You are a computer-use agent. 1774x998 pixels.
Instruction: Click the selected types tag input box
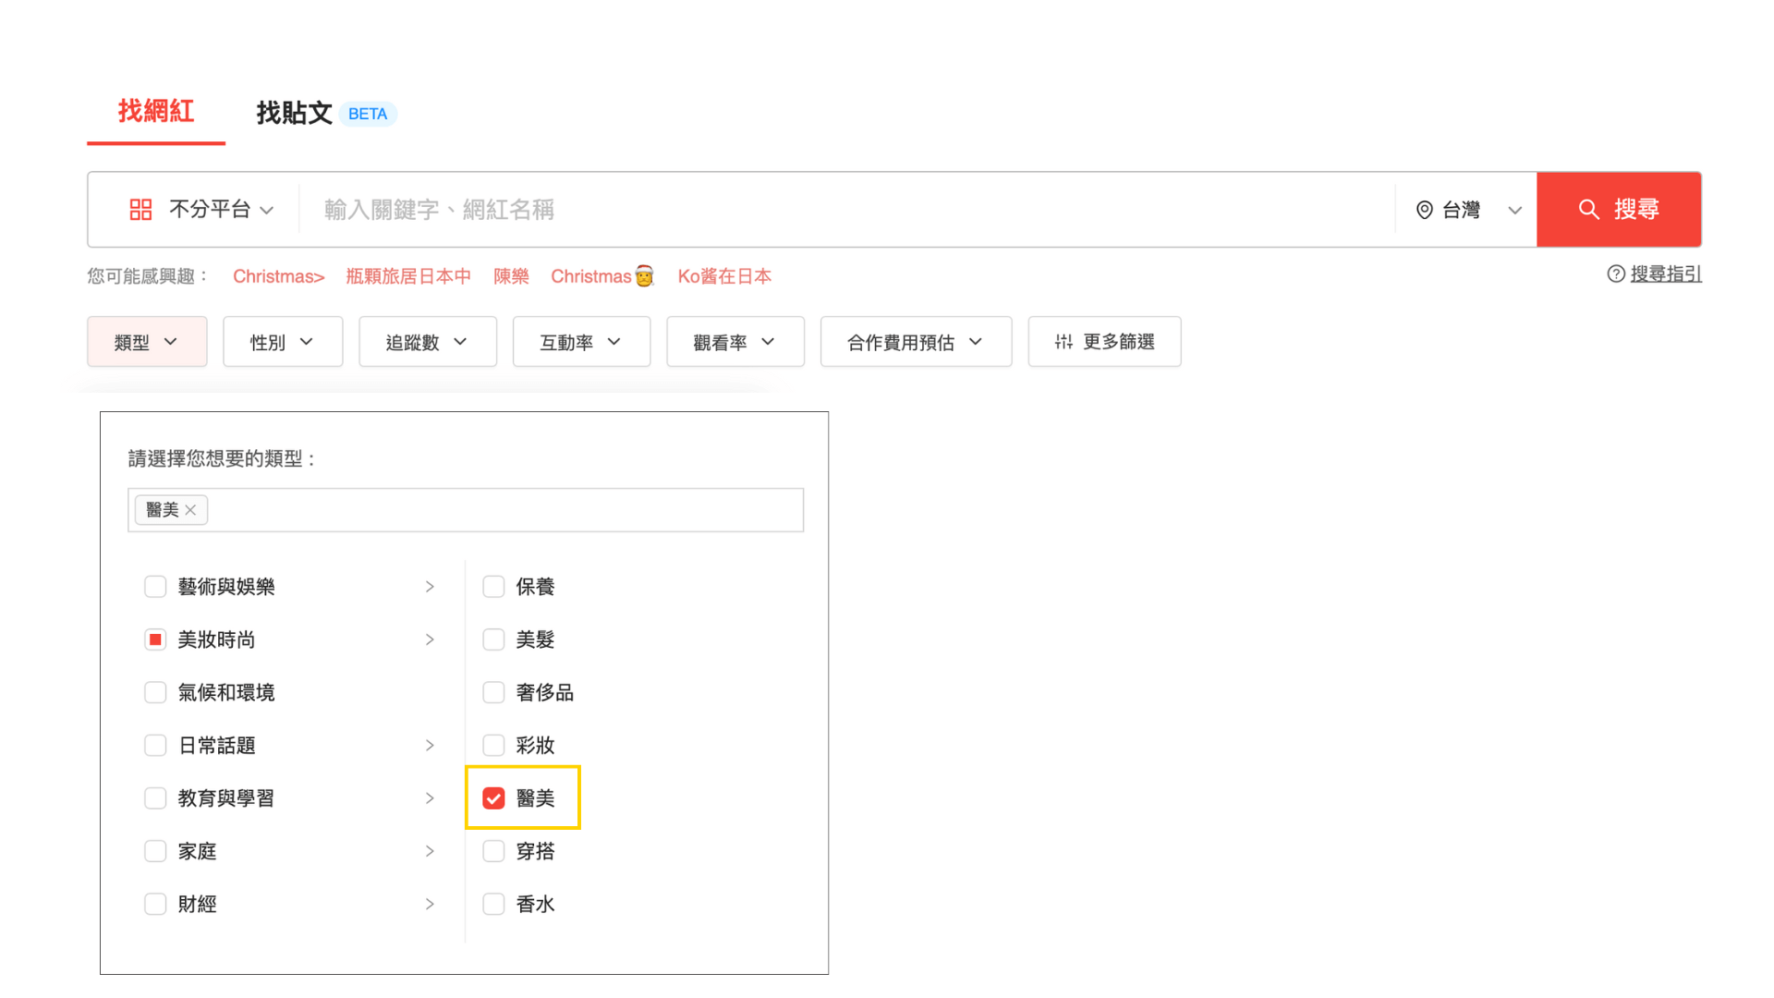[466, 510]
